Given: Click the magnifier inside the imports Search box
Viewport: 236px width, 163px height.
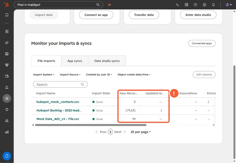Looking at the screenshot, I should pos(82,84).
